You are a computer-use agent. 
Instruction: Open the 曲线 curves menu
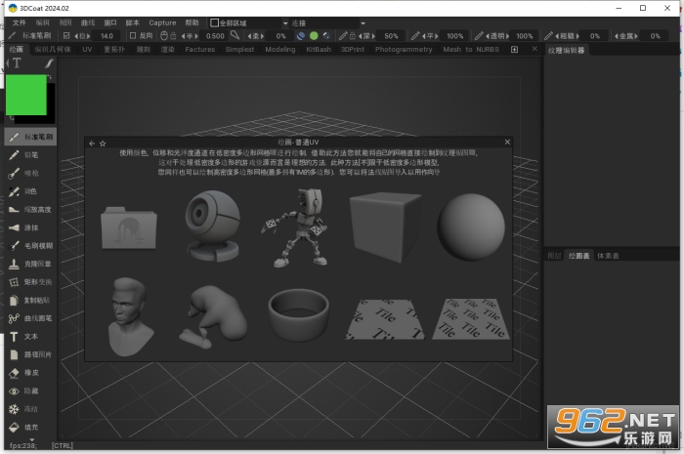(88, 22)
